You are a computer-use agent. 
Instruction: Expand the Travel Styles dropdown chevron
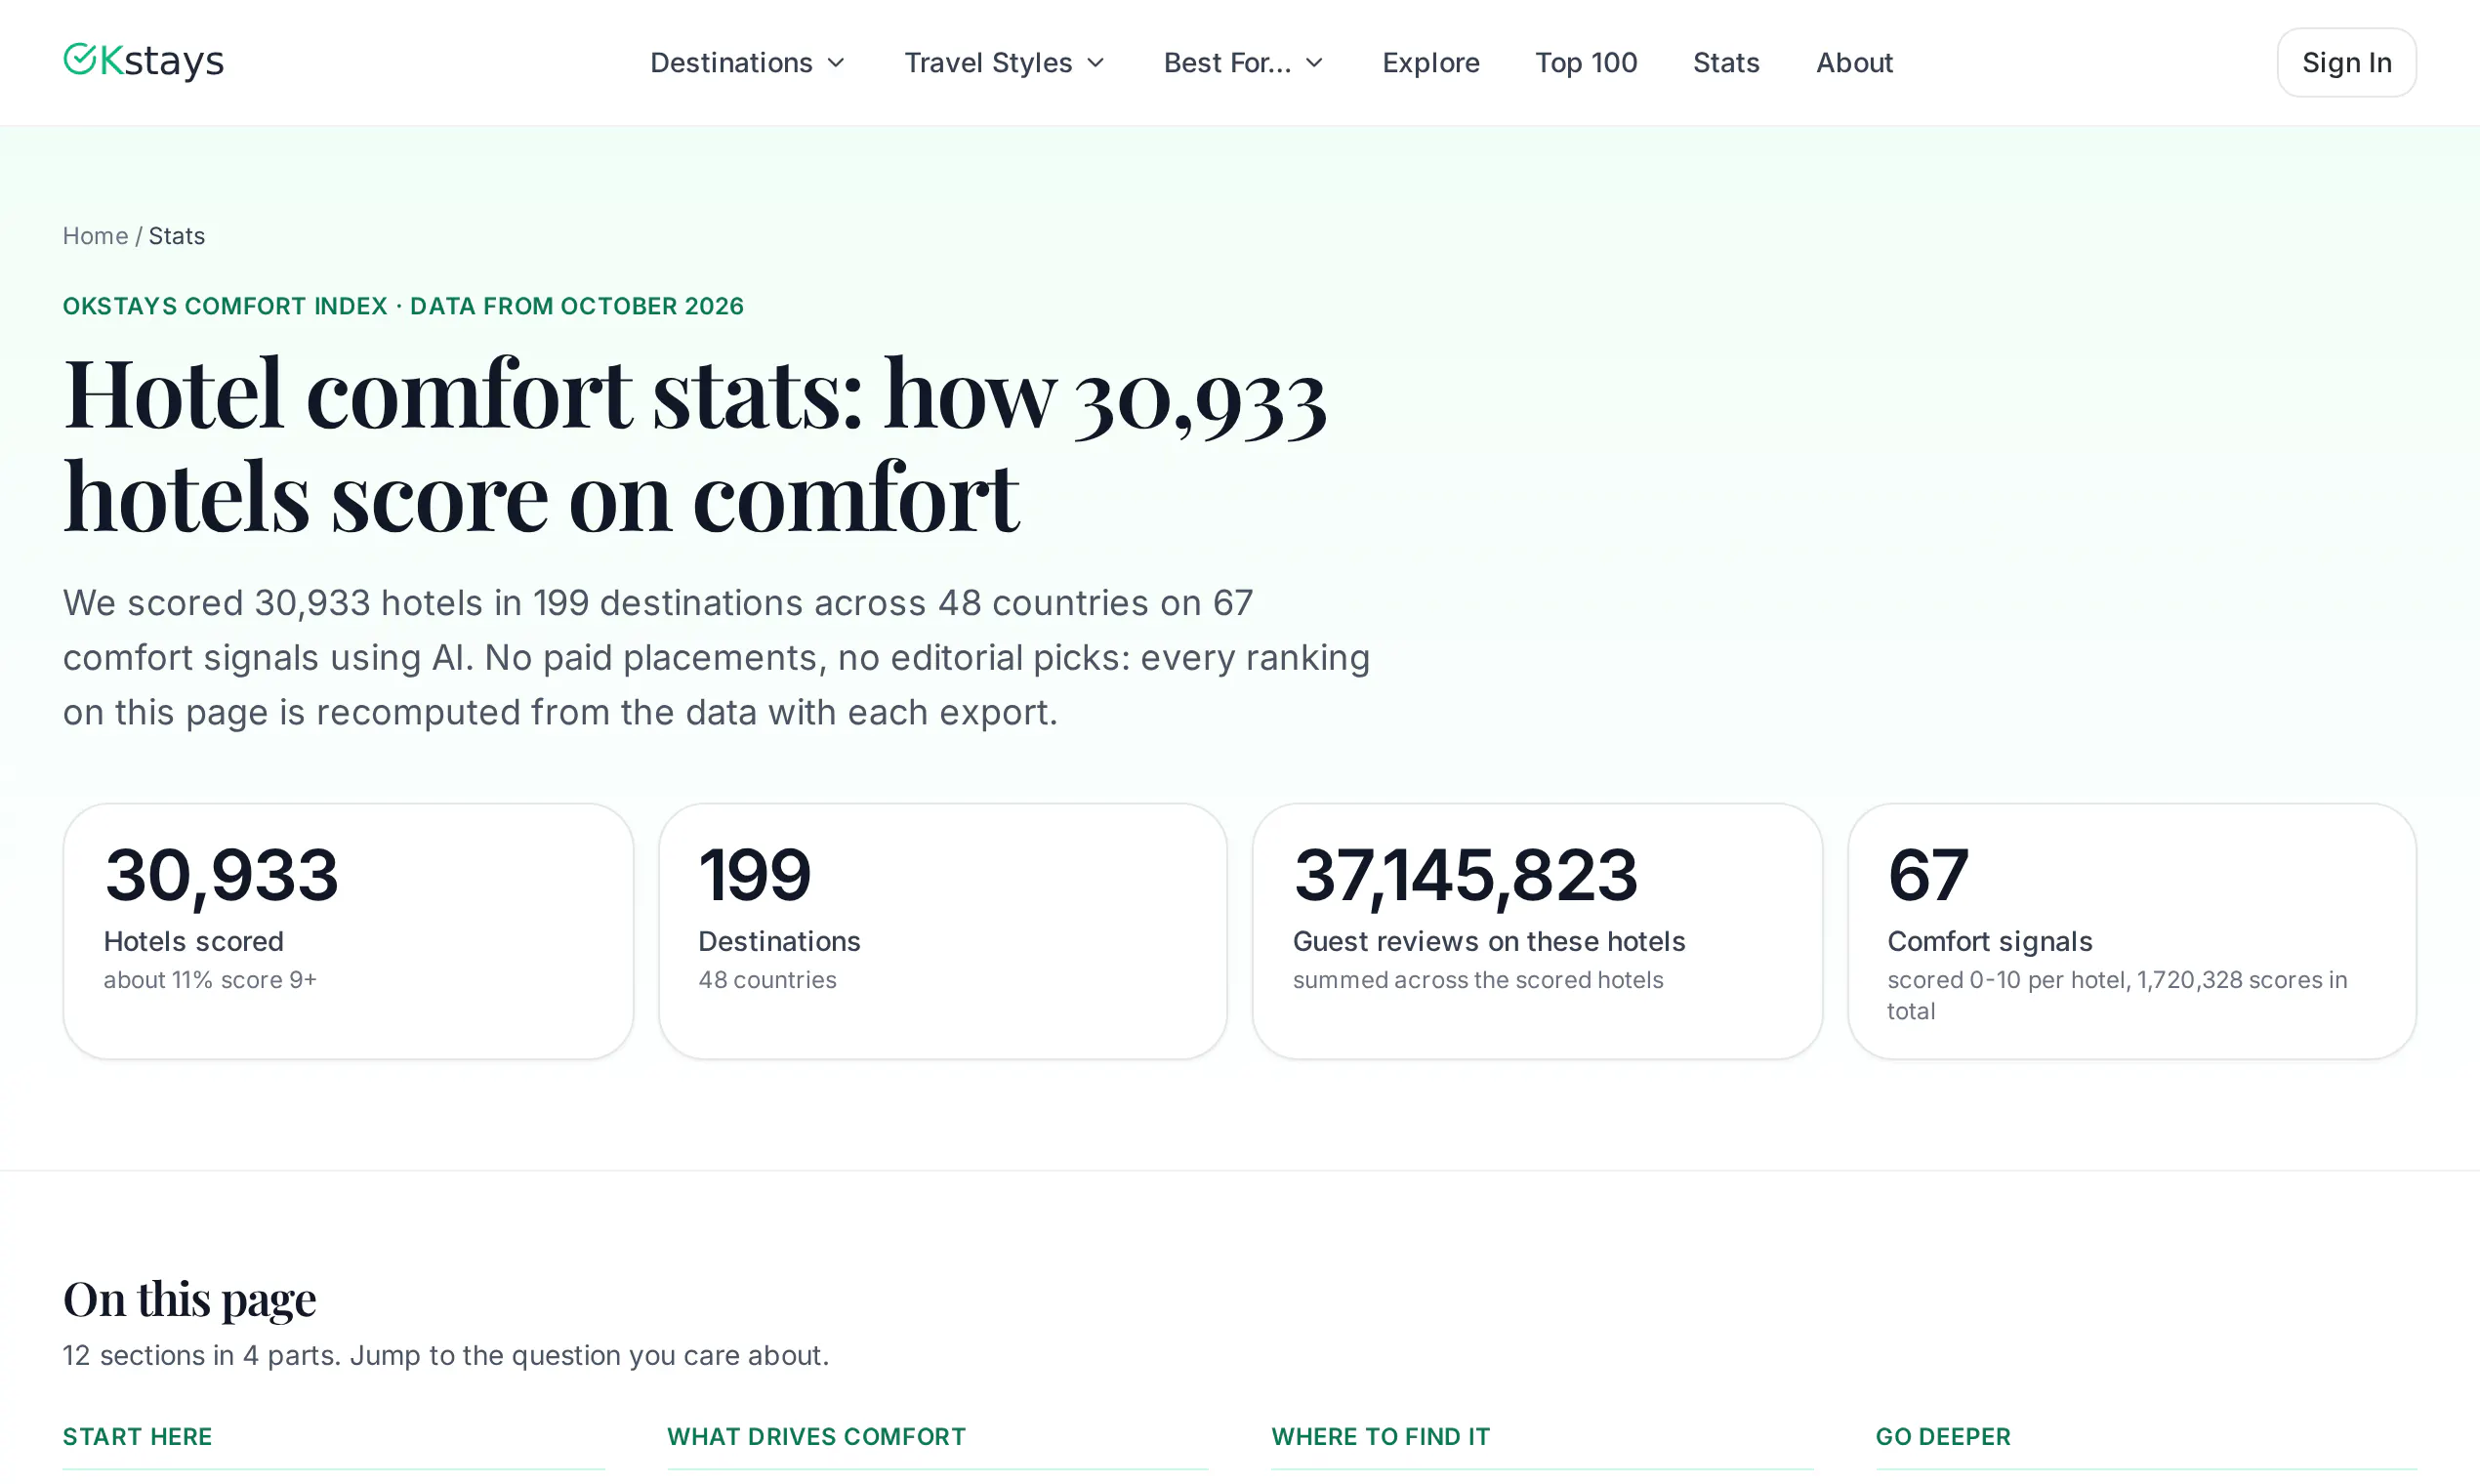(x=1095, y=63)
